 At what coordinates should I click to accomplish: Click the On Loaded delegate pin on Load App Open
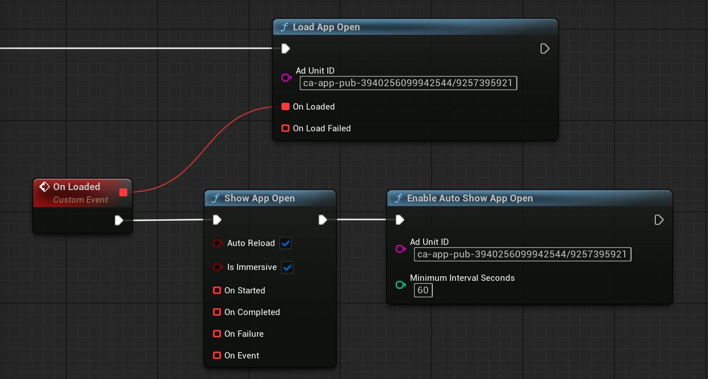(285, 107)
